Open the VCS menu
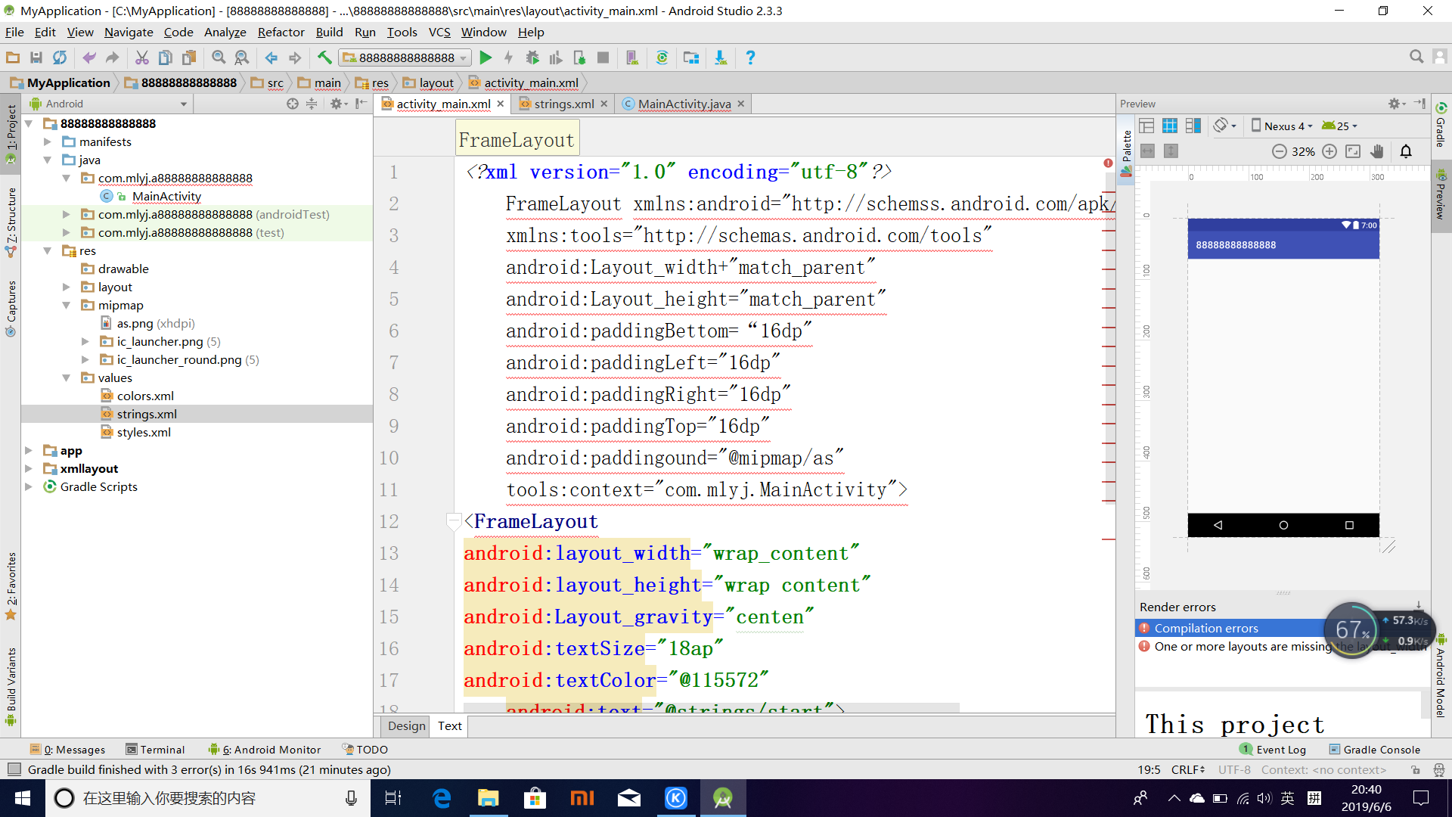This screenshot has height=817, width=1452. point(439,32)
